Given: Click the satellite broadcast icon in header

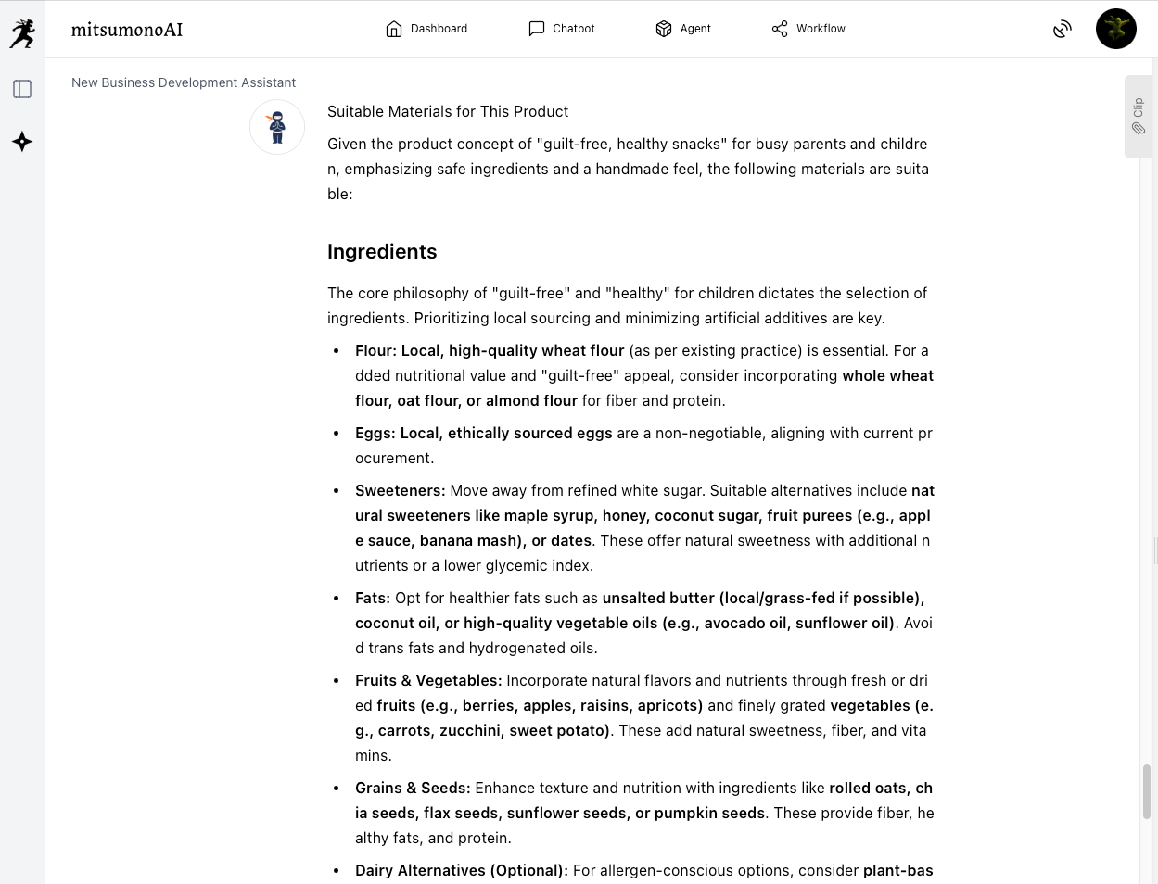Looking at the screenshot, I should 1063,29.
